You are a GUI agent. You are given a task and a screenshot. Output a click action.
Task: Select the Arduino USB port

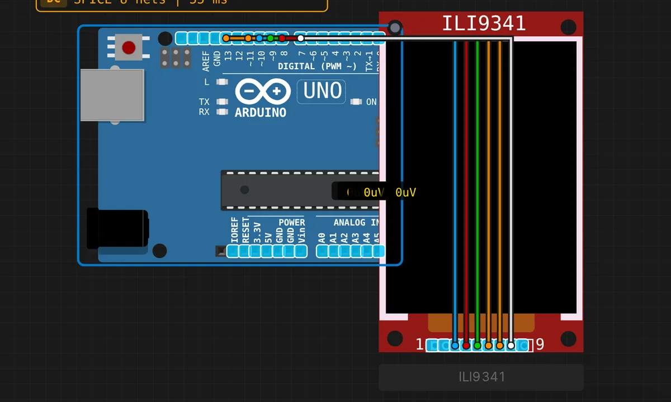(x=112, y=95)
